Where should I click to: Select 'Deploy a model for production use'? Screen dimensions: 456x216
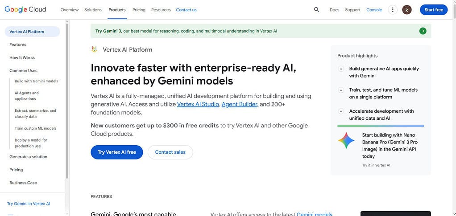coord(31,143)
